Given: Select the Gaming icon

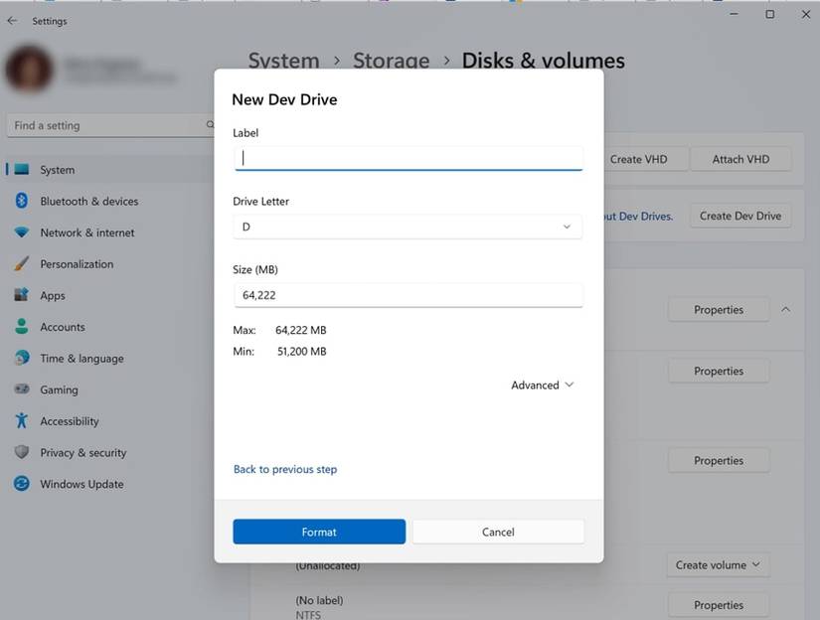Looking at the screenshot, I should (x=22, y=389).
